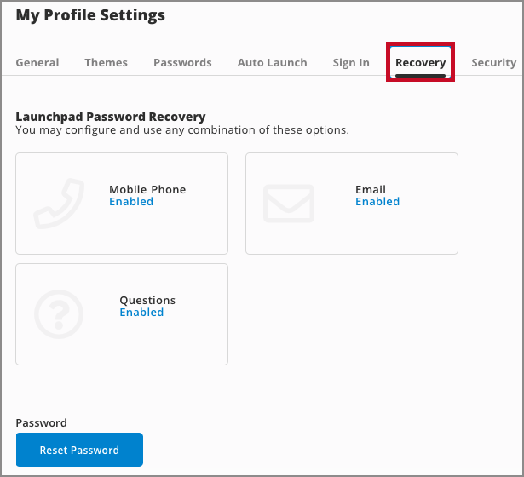
Task: Click the Password label above the button
Action: tap(41, 422)
